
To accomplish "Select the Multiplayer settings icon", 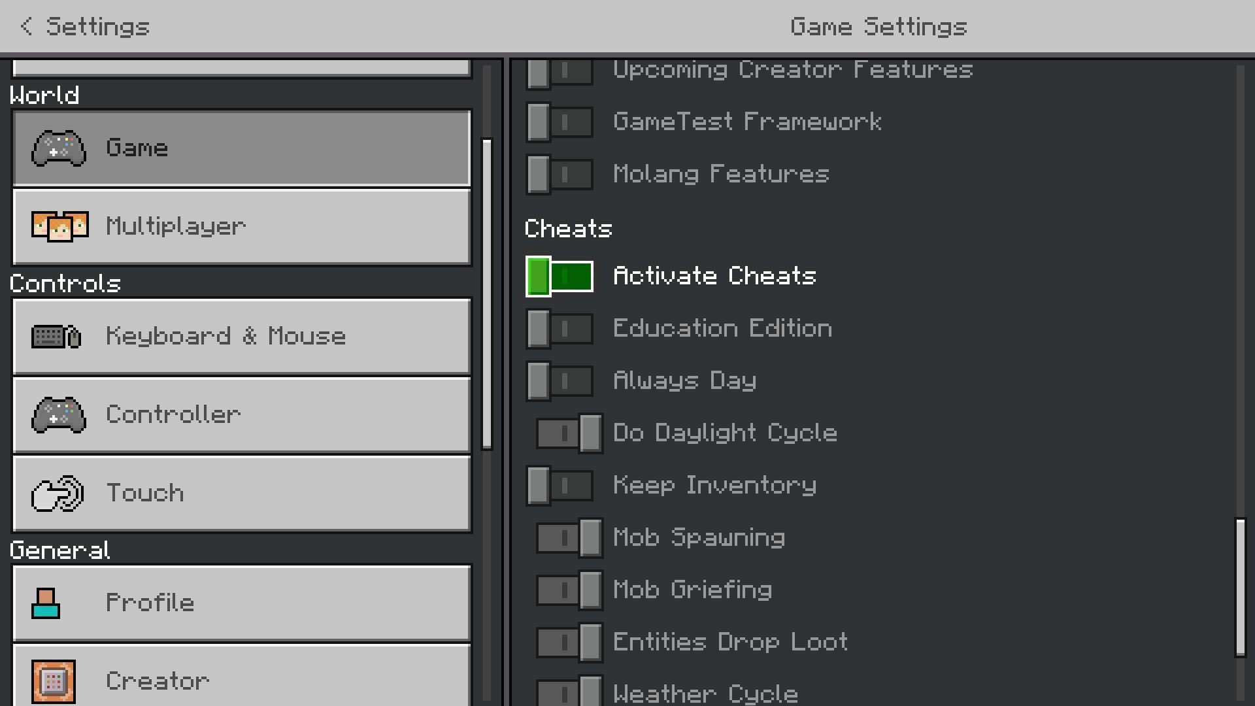I will (59, 225).
